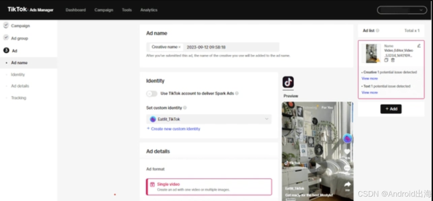Click the ad name input field
The height and width of the screenshot is (201, 433).
[213, 47]
